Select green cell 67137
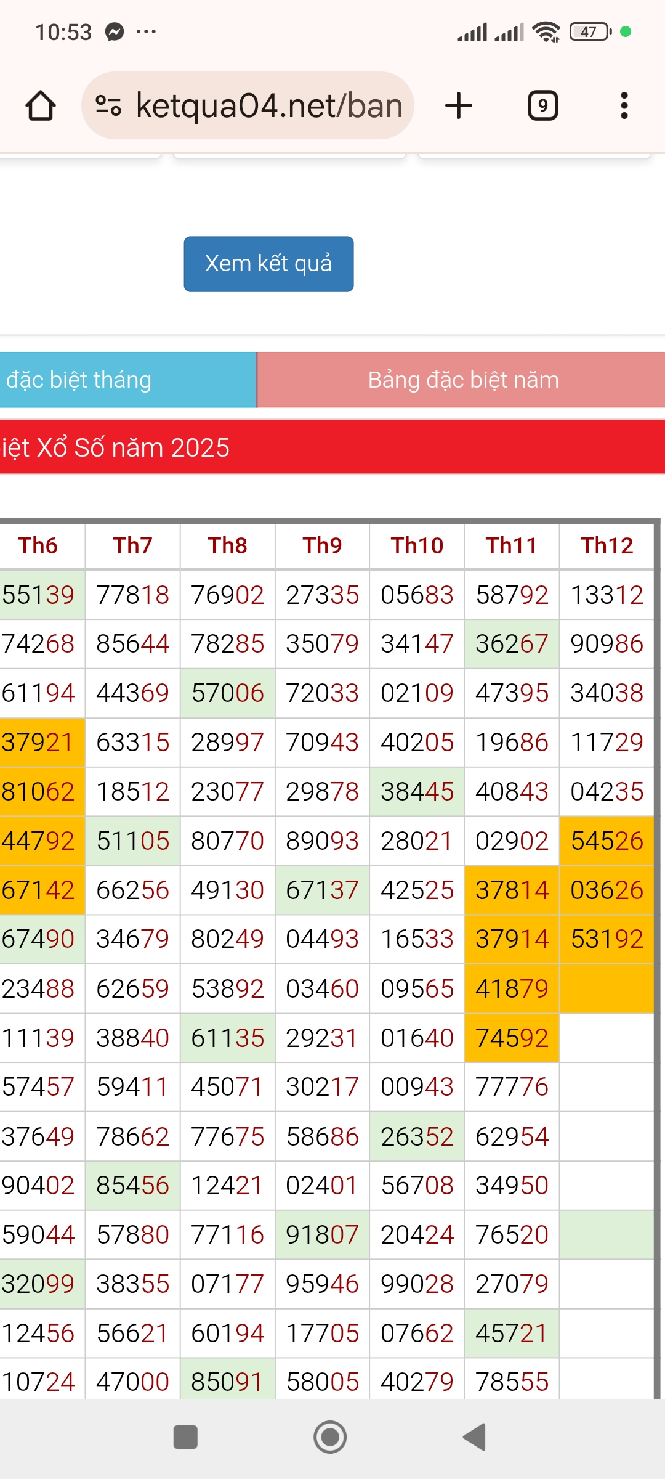Screen dimensions: 665x1479 click(323, 890)
